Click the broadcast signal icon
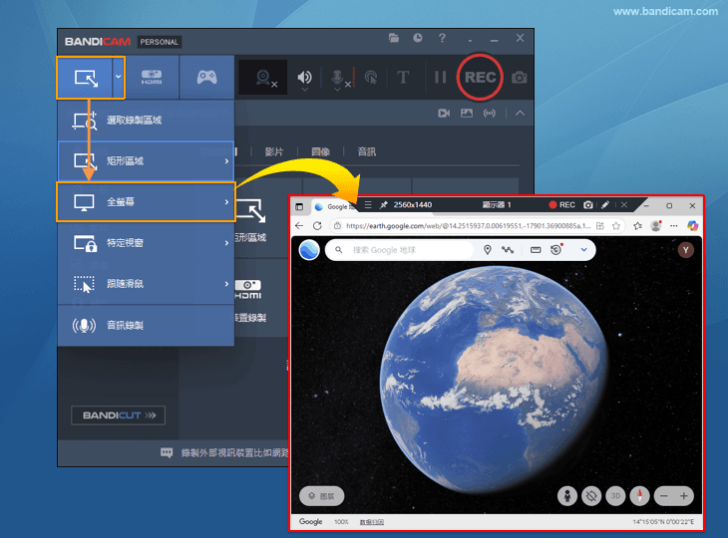 [490, 114]
